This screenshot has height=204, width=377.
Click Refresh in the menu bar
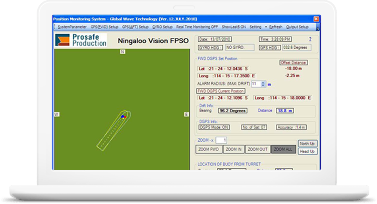(276, 27)
